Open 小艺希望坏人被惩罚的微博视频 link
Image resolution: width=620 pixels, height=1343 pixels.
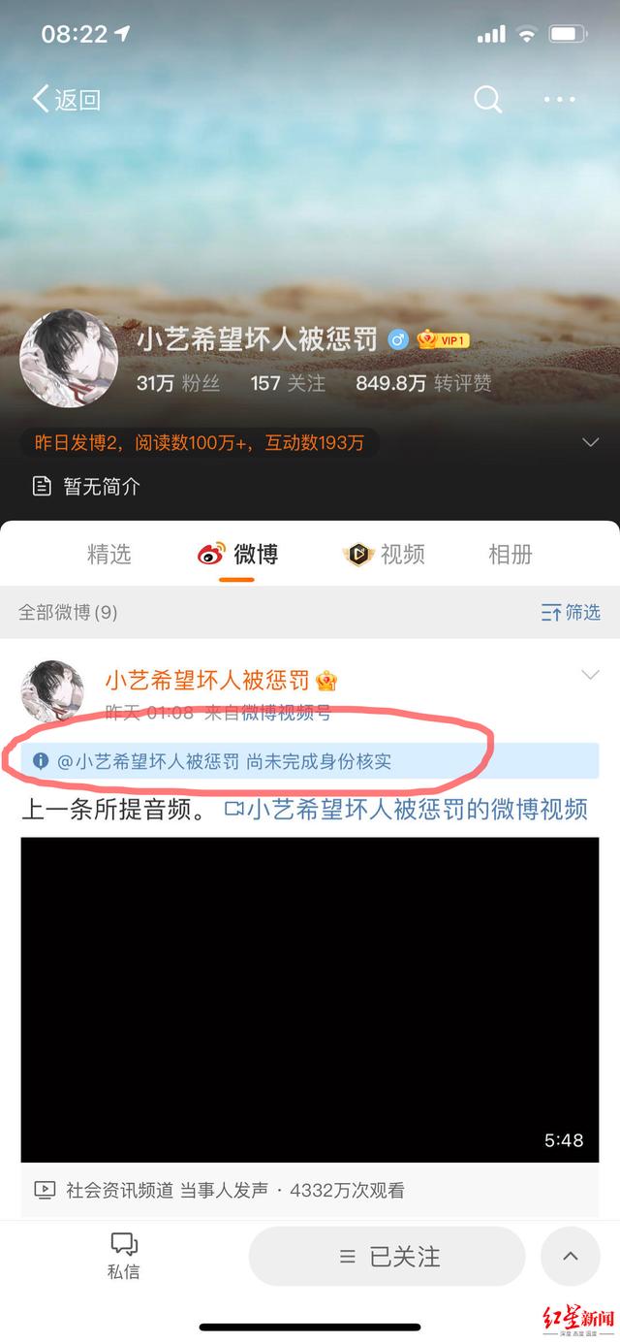coord(406,809)
